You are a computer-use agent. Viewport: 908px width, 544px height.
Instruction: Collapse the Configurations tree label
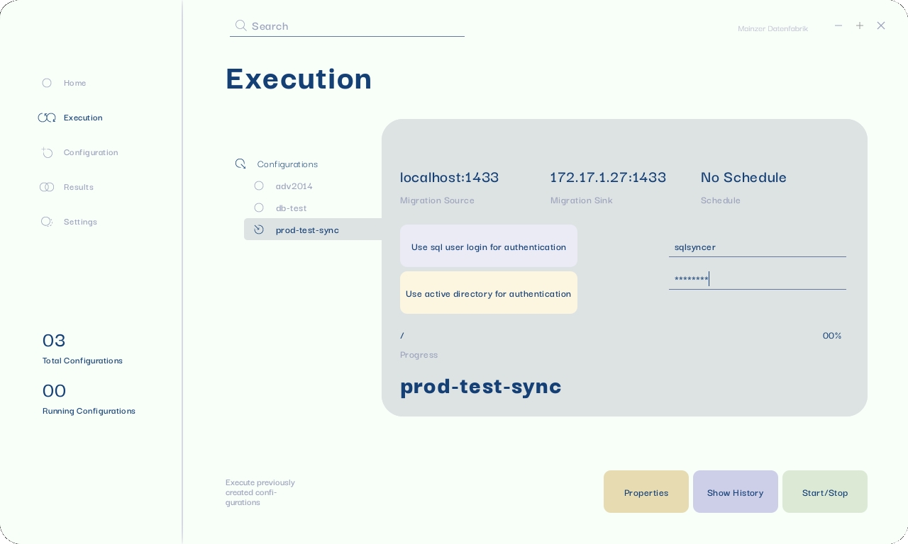tap(287, 164)
